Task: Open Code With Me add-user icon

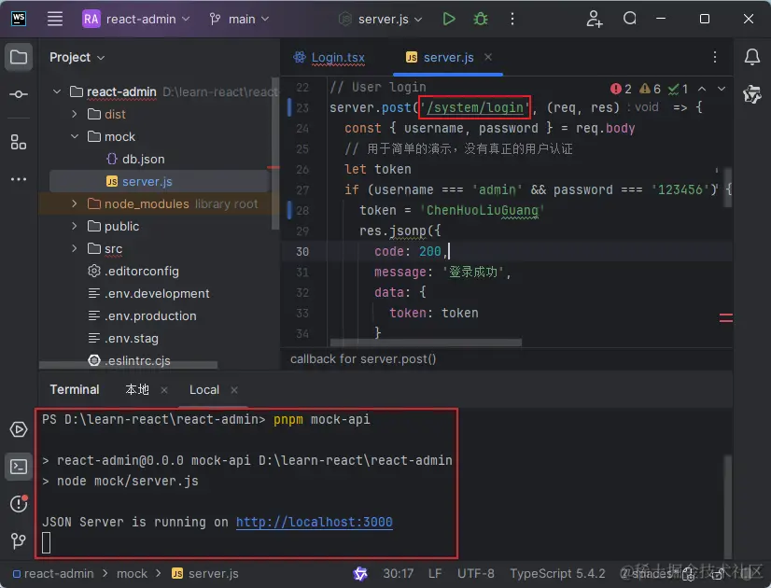Action: click(594, 20)
